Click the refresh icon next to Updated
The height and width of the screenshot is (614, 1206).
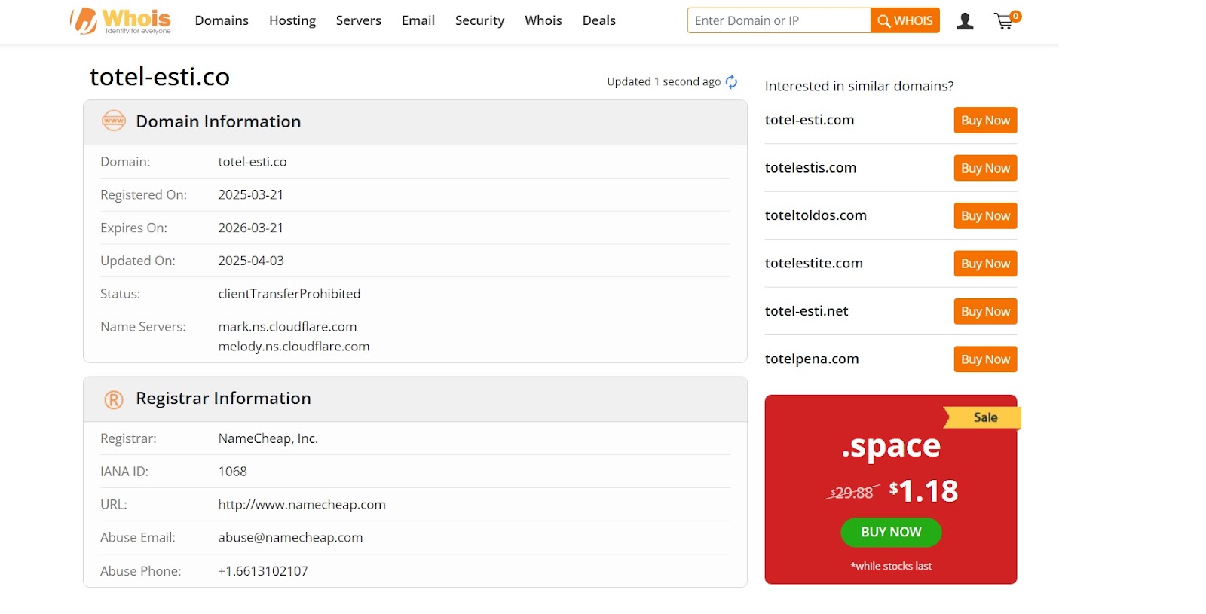731,82
